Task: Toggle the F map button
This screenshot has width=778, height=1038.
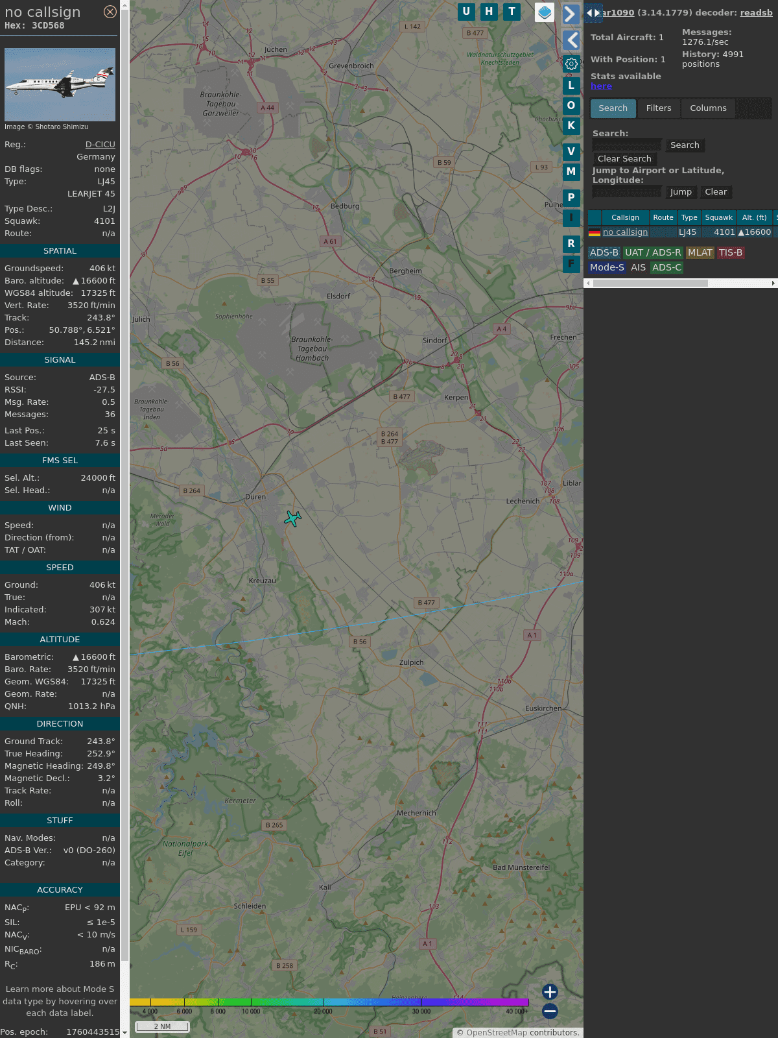Action: [571, 264]
